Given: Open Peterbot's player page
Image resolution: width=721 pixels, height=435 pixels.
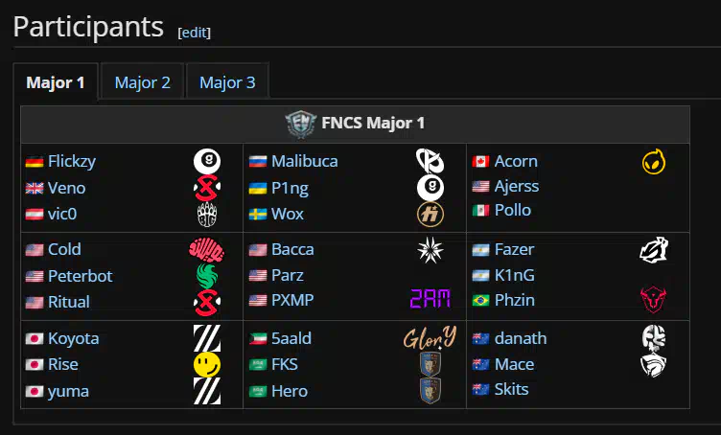Looking at the screenshot, I should click(x=81, y=276).
